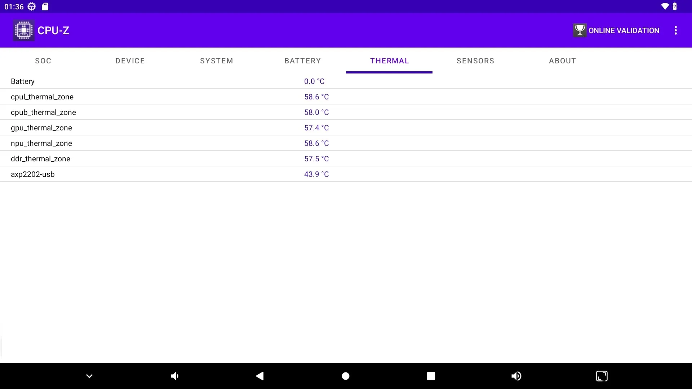This screenshot has width=692, height=389.
Task: Tap the home circle navigation button
Action: pyautogui.click(x=346, y=376)
